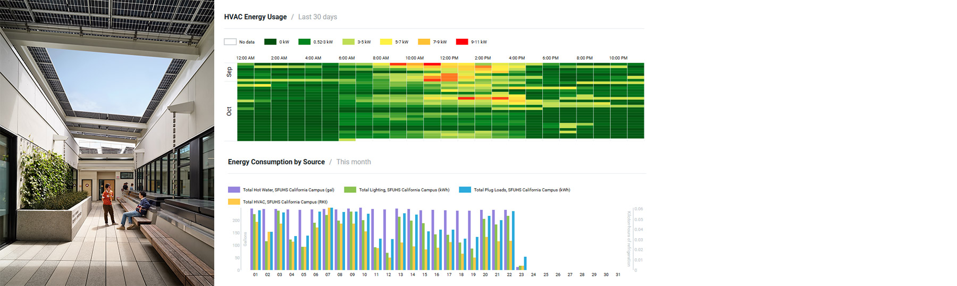The height and width of the screenshot is (286, 957).
Task: Click the This month period label
Action: pyautogui.click(x=354, y=162)
